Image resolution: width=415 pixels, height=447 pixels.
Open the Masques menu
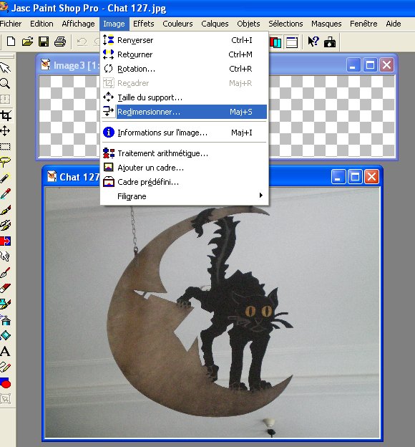pyautogui.click(x=326, y=24)
